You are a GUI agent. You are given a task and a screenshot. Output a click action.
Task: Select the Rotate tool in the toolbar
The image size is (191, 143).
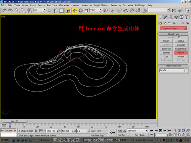pos(81,11)
